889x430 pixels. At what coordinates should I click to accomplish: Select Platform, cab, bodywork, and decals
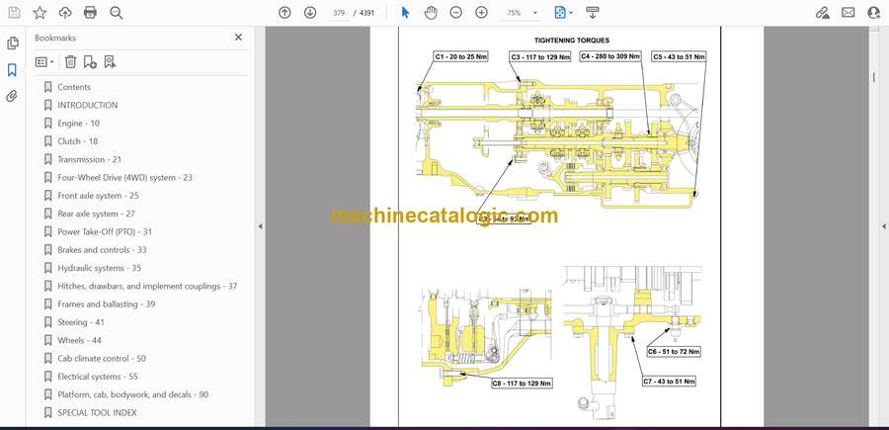(132, 394)
